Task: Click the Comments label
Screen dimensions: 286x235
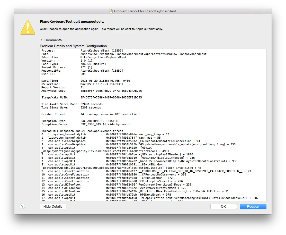Action: point(53,40)
